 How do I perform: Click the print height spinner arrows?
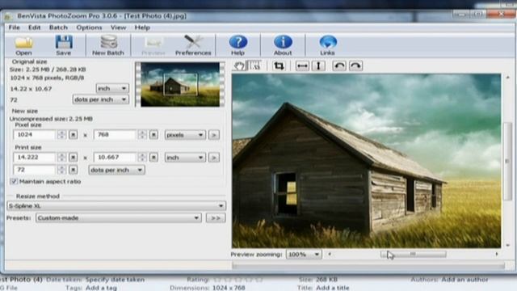tap(142, 158)
